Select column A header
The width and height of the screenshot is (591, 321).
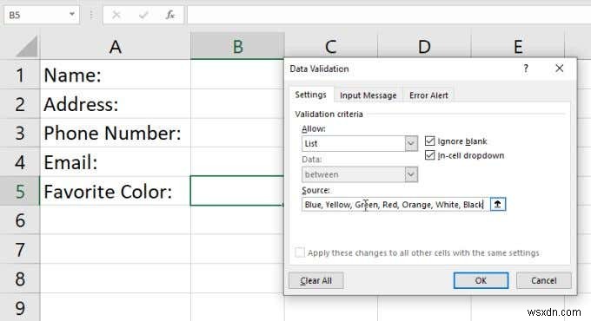point(116,46)
